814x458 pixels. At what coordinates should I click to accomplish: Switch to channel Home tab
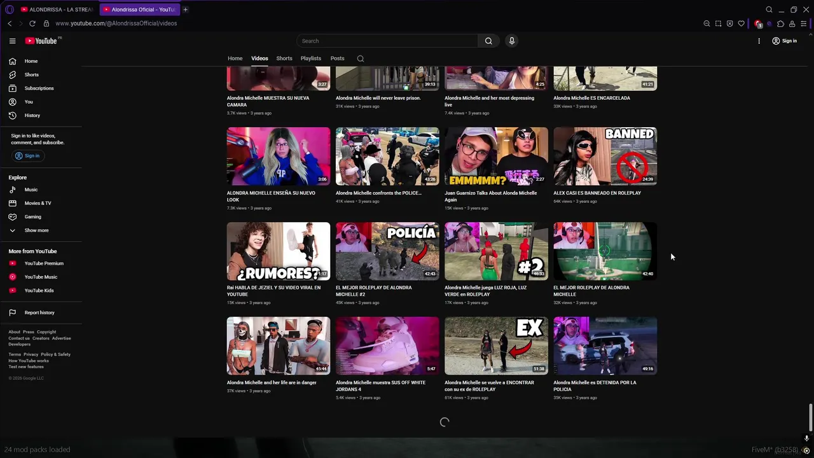click(x=235, y=59)
